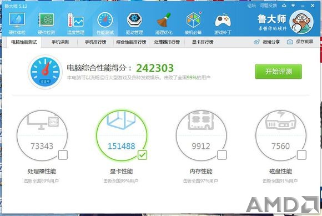Switch to 处理器排行榜 tab
The height and width of the screenshot is (216, 322).
[x=167, y=42]
